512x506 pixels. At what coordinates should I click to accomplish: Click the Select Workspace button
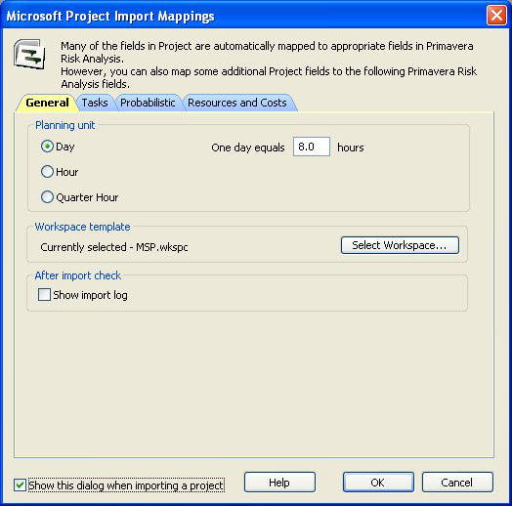click(400, 245)
